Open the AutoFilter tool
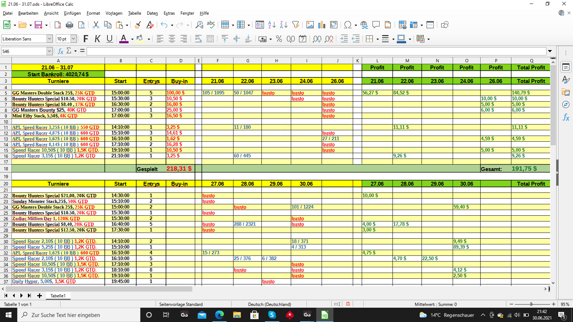This screenshot has height=322, width=573. click(x=295, y=25)
